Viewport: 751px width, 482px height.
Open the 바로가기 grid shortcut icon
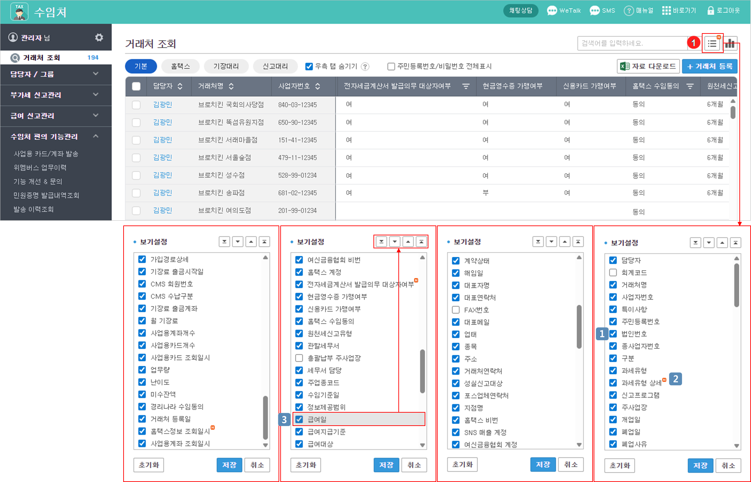click(666, 11)
